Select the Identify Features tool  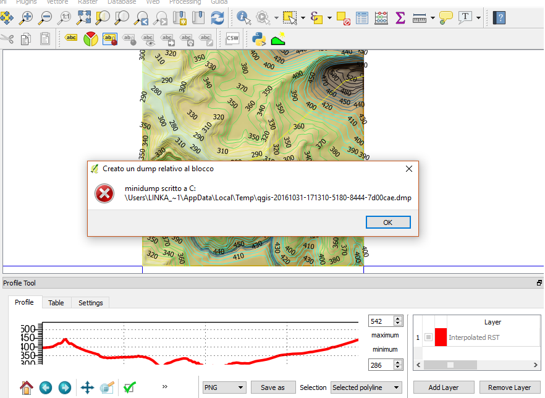click(243, 17)
